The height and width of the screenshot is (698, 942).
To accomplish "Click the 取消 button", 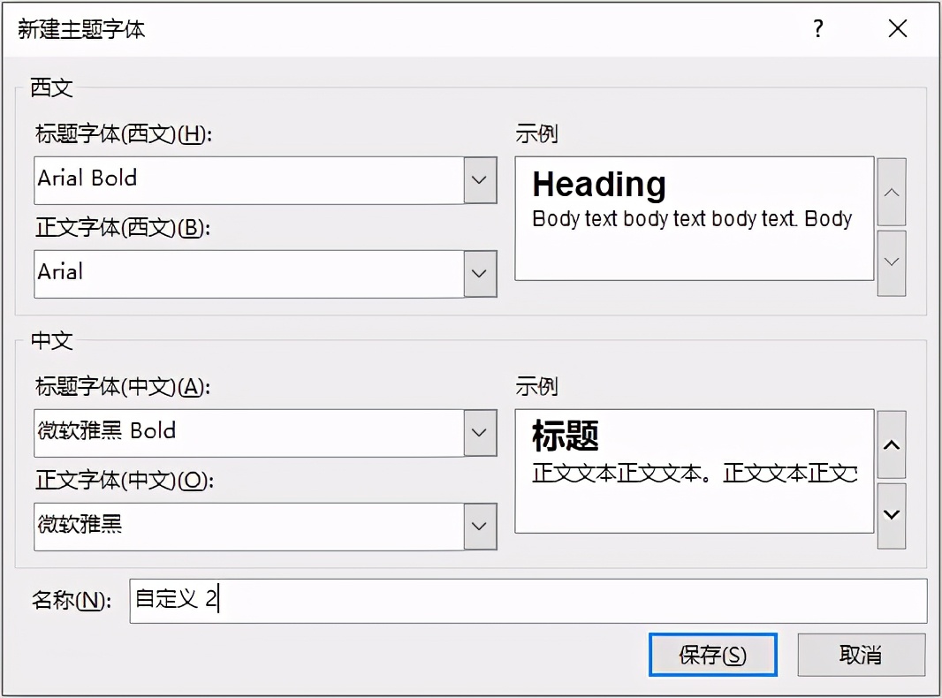I will click(x=861, y=655).
